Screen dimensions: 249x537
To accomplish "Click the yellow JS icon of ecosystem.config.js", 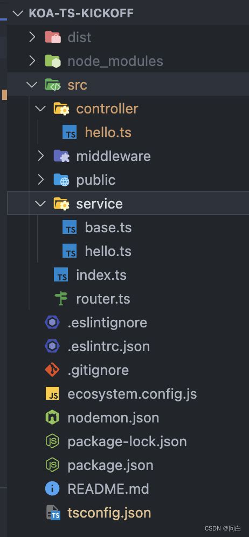I will click(x=52, y=394).
